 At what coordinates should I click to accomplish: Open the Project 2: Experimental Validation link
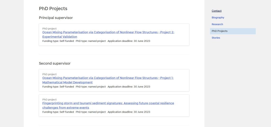tap(108, 35)
